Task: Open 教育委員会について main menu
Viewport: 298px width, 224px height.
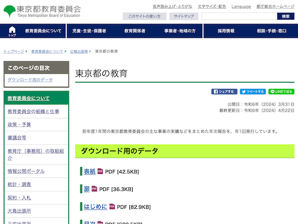Action: coord(43,31)
